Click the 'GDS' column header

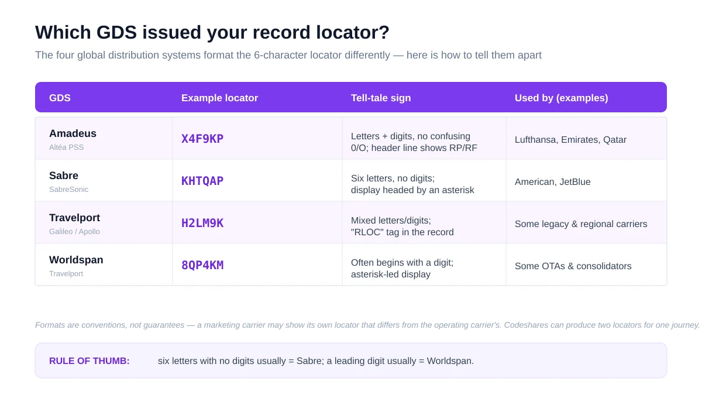(x=60, y=98)
